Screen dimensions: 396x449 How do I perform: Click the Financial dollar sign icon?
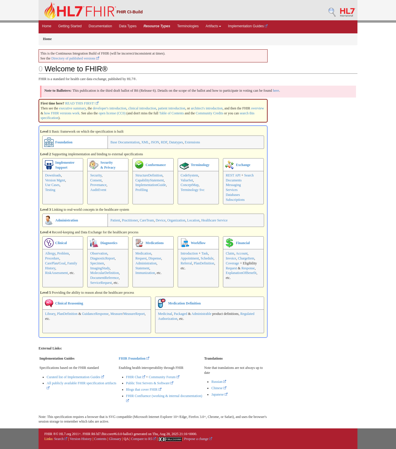229,243
